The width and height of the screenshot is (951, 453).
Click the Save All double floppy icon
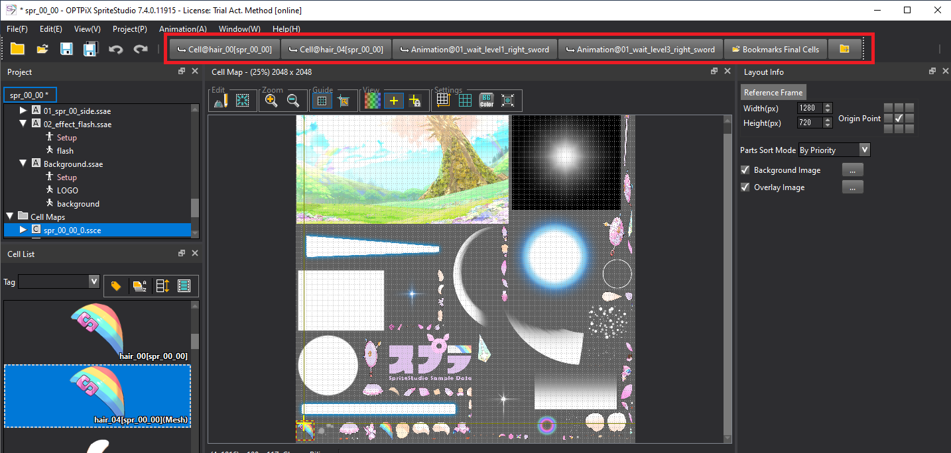(x=90, y=49)
